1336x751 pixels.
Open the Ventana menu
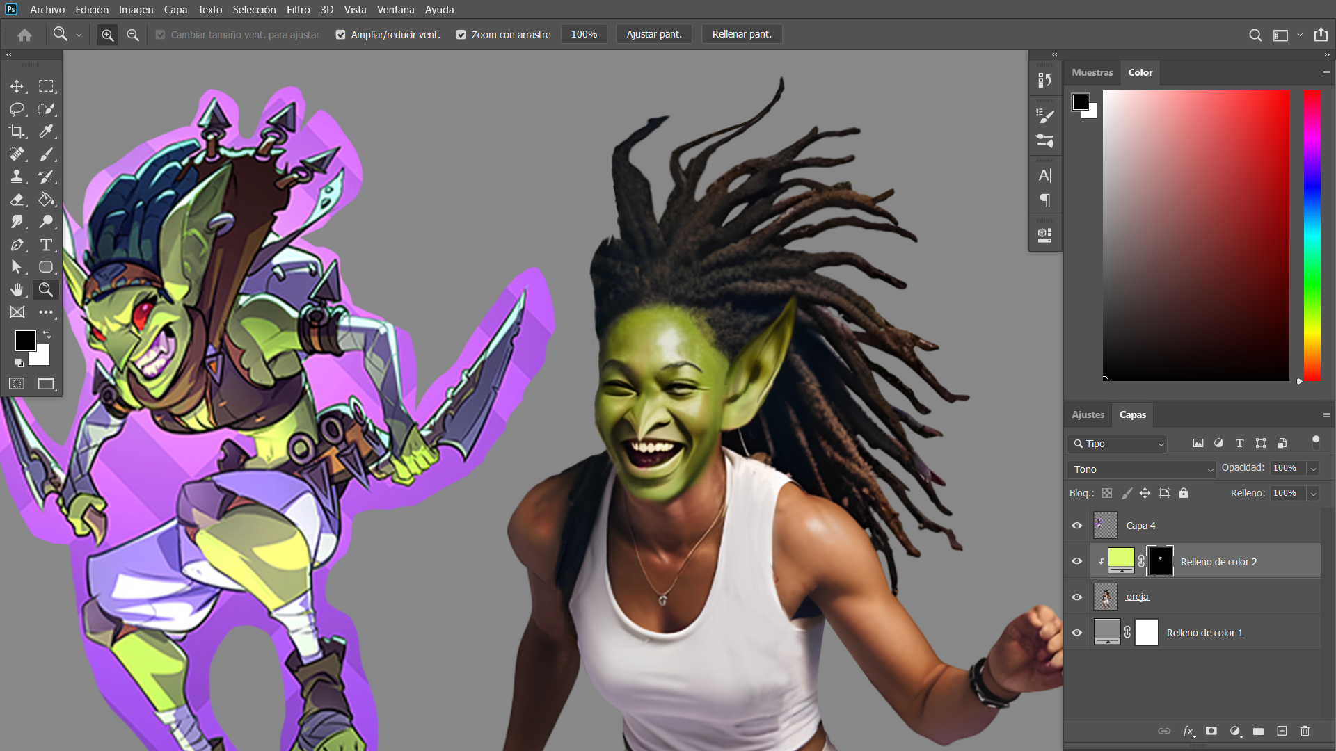pos(395,10)
